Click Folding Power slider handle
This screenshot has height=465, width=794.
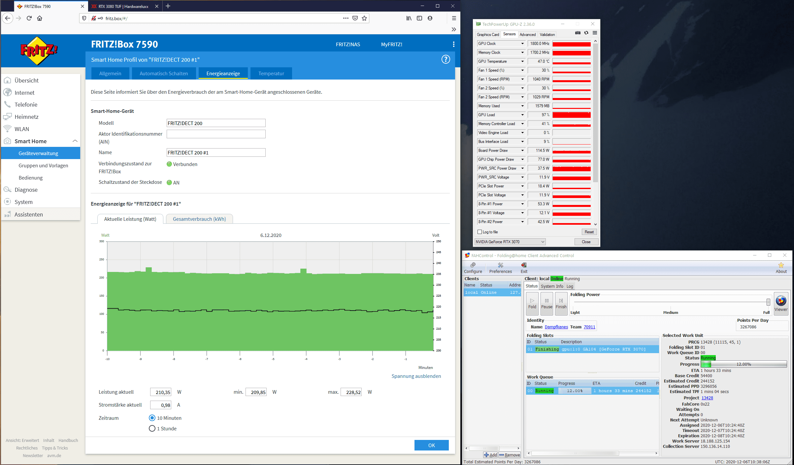coord(768,302)
